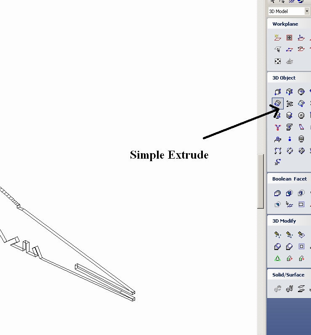Click the bottom-left icon in 3D Object panel
The height and width of the screenshot is (335, 311).
point(278,162)
